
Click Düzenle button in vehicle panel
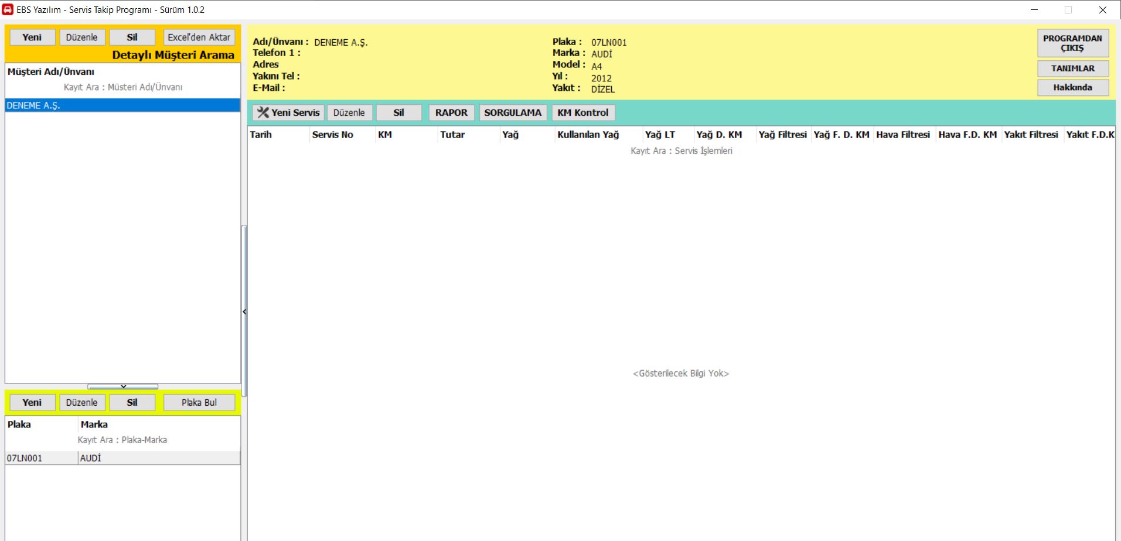pos(81,403)
